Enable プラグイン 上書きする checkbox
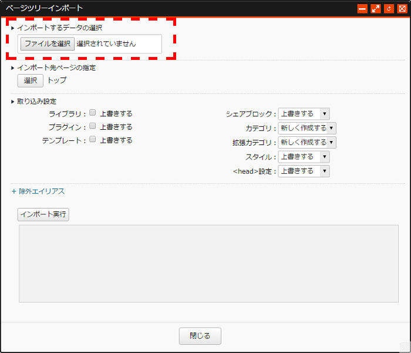Viewport: 411px width, 353px height. point(92,126)
